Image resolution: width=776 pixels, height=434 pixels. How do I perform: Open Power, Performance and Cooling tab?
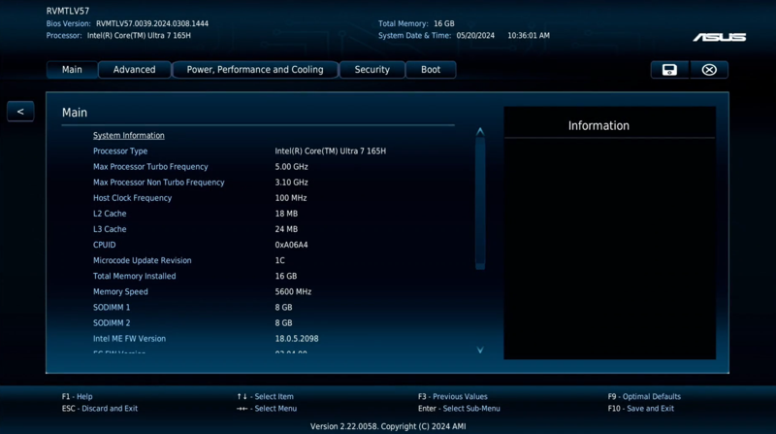tap(255, 70)
